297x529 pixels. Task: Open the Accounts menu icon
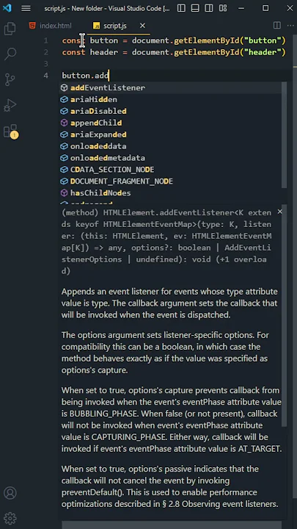tap(10, 492)
